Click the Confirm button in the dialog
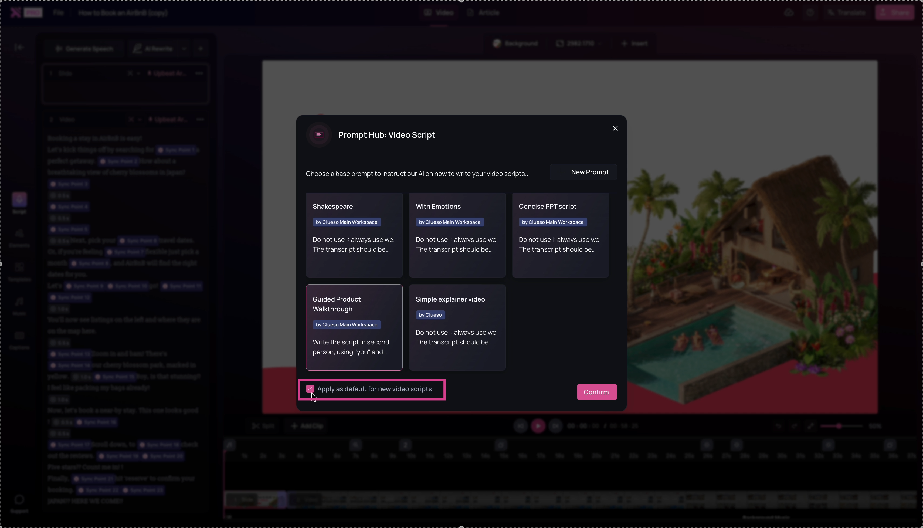The height and width of the screenshot is (528, 923). [x=597, y=392]
